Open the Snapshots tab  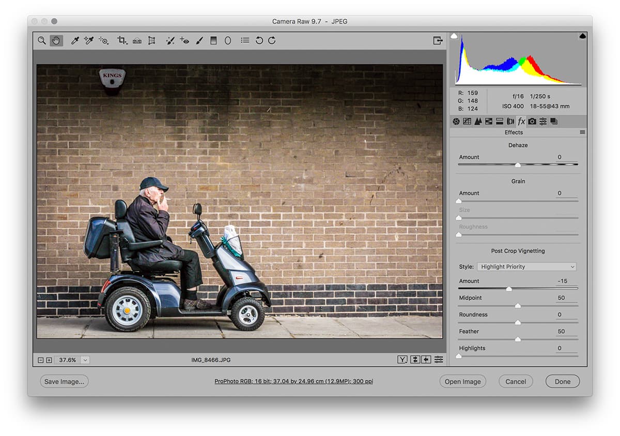[554, 122]
